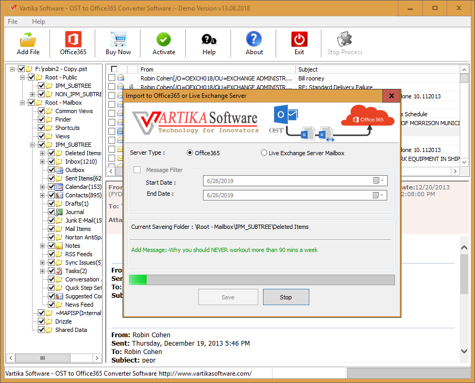Screen dimensions: 475x383
Task: Click the Bill rooney message envelope icon
Action: (x=120, y=78)
